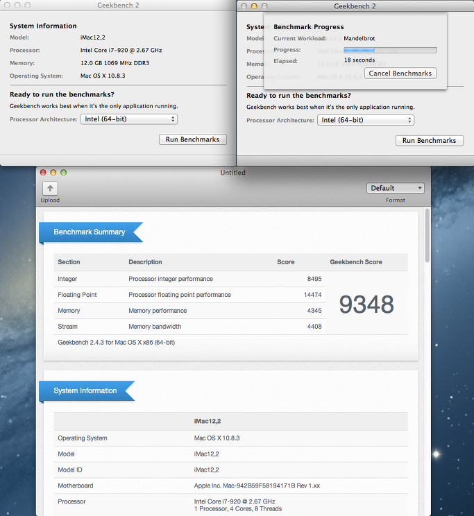
Task: Click the Motherboard value 'Apple Inc. Mac-942B59F58194171B'
Action: tap(257, 485)
